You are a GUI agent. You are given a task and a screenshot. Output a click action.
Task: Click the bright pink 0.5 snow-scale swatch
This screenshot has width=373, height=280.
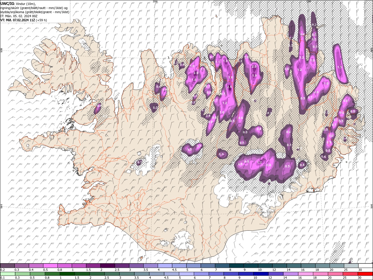[x=50, y=266]
